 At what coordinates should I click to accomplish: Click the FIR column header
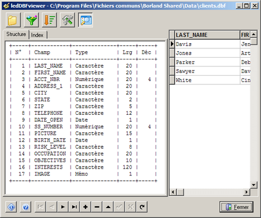[x=245, y=35]
